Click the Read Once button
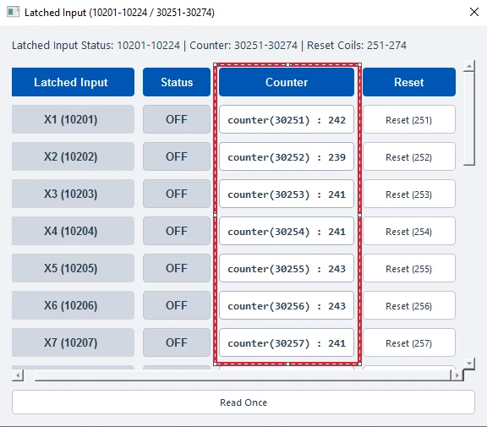Image resolution: width=487 pixels, height=427 pixels. pyautogui.click(x=243, y=402)
